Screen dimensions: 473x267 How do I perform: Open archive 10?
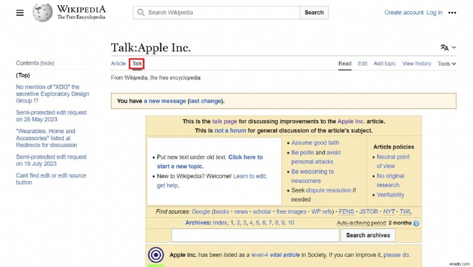pos(291,223)
